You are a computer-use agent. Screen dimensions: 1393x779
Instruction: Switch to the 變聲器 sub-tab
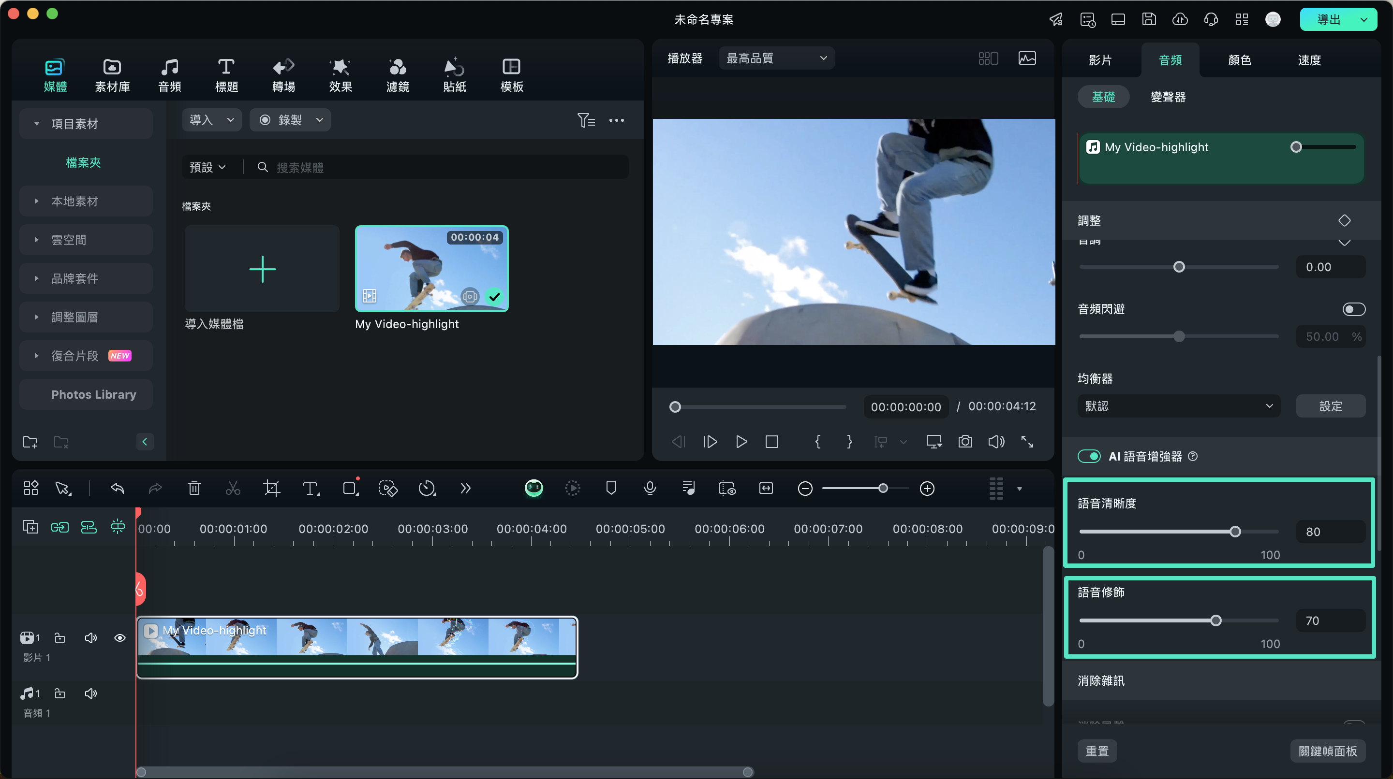pos(1168,97)
